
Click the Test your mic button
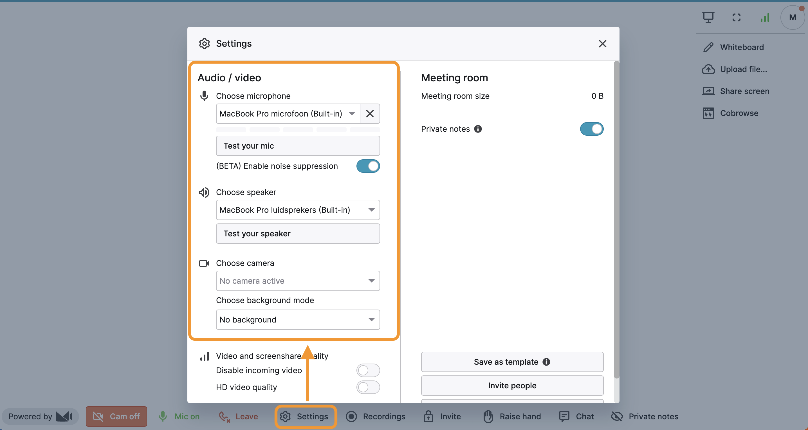point(297,146)
